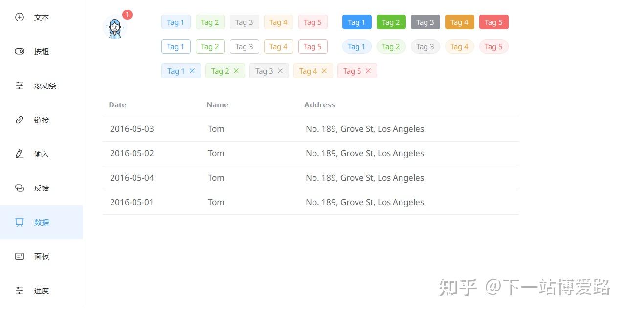Open the 文本 menu item
This screenshot has width=626, height=312.
pyautogui.click(x=42, y=17)
